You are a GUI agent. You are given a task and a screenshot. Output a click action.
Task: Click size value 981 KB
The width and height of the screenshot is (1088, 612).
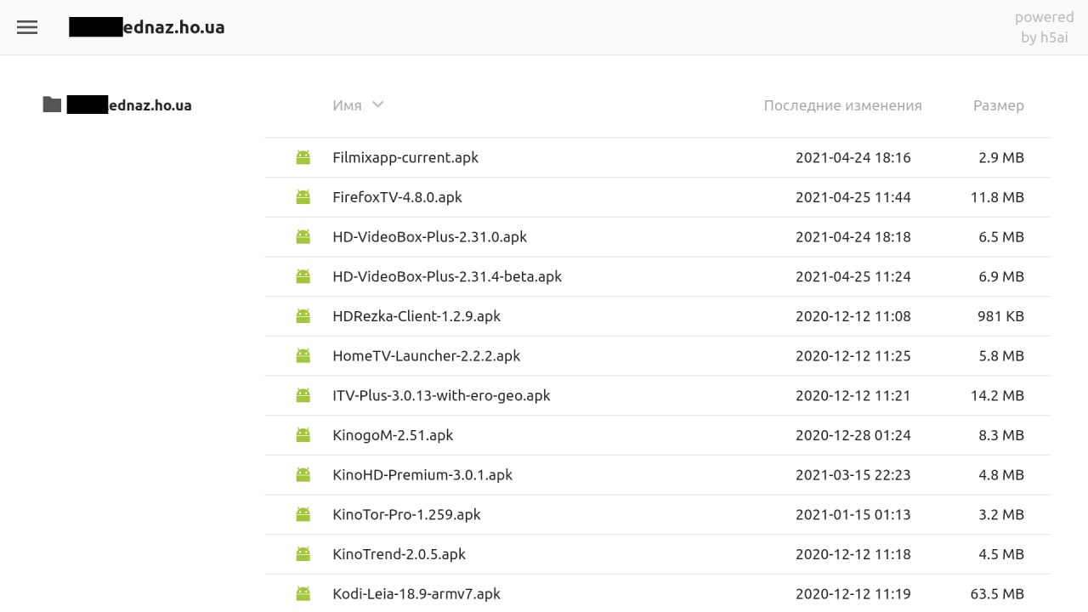(x=1000, y=316)
